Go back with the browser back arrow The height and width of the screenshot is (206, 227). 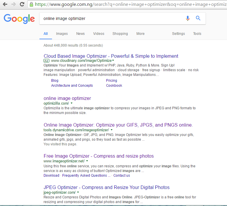coord(5,4)
